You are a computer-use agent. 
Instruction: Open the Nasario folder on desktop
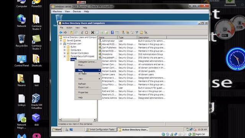[x=21, y=80]
